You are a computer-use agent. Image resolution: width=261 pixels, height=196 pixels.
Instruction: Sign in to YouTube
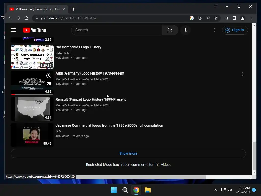pyautogui.click(x=235, y=30)
